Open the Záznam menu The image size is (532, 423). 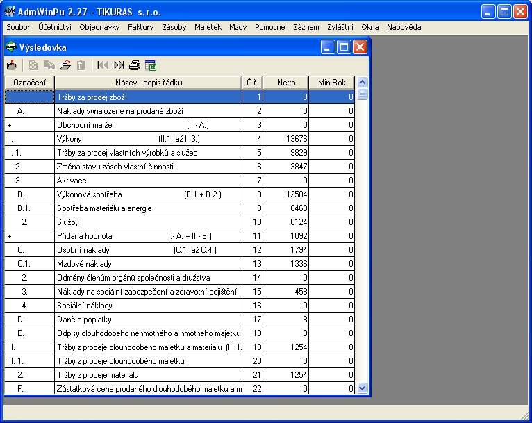pos(306,27)
